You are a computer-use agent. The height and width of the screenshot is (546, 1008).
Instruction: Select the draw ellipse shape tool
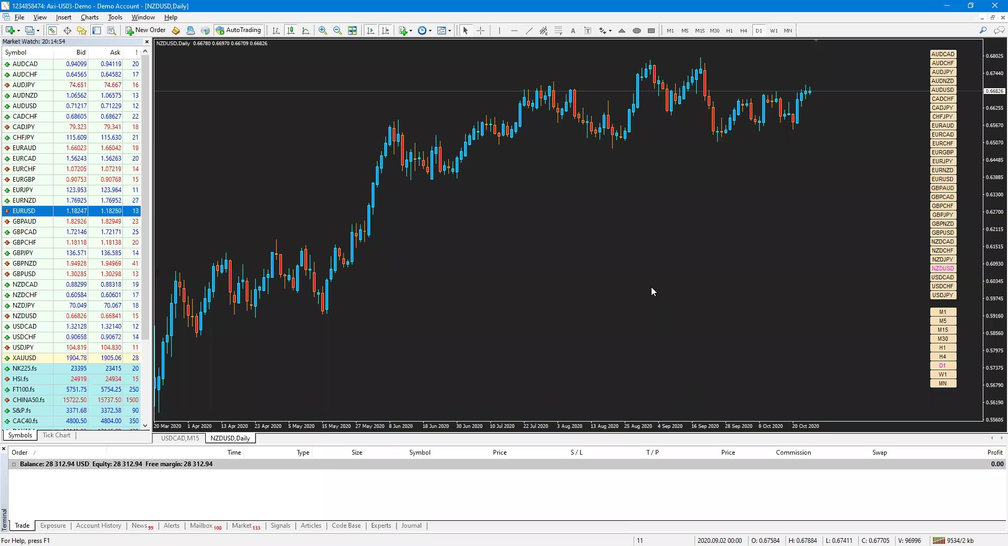click(636, 30)
